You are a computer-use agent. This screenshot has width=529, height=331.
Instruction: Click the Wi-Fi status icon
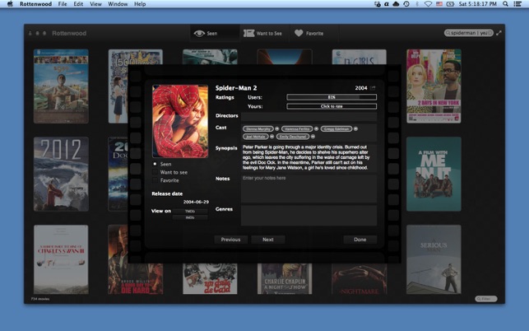point(427,4)
